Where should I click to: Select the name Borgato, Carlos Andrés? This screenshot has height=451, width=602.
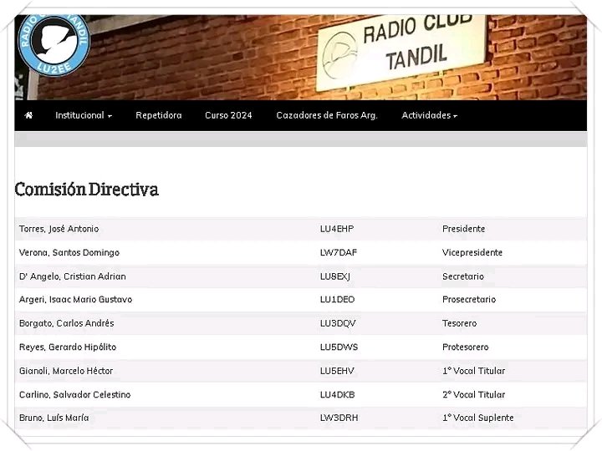coord(67,323)
